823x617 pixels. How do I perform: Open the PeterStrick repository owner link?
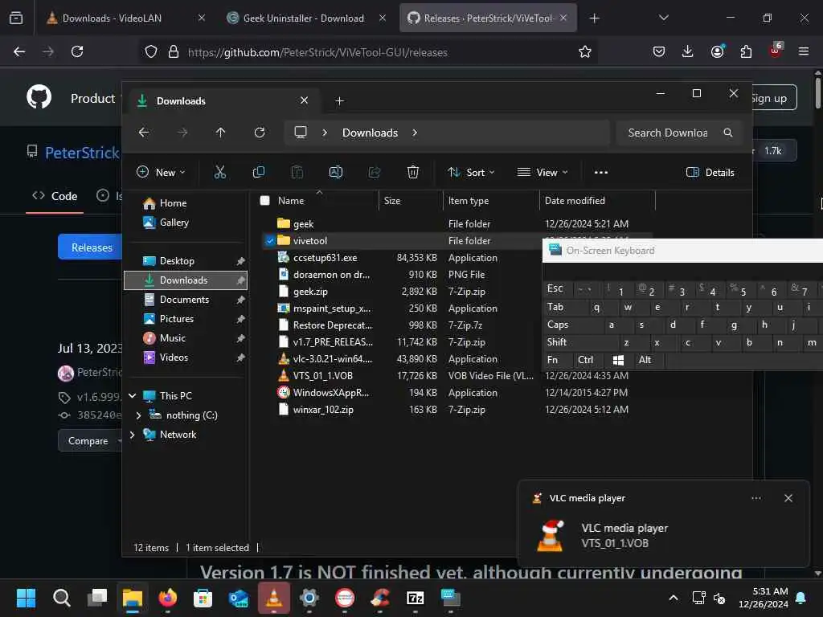pos(83,153)
